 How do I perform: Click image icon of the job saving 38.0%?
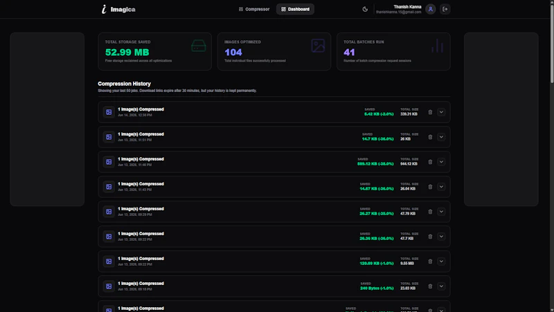109,162
